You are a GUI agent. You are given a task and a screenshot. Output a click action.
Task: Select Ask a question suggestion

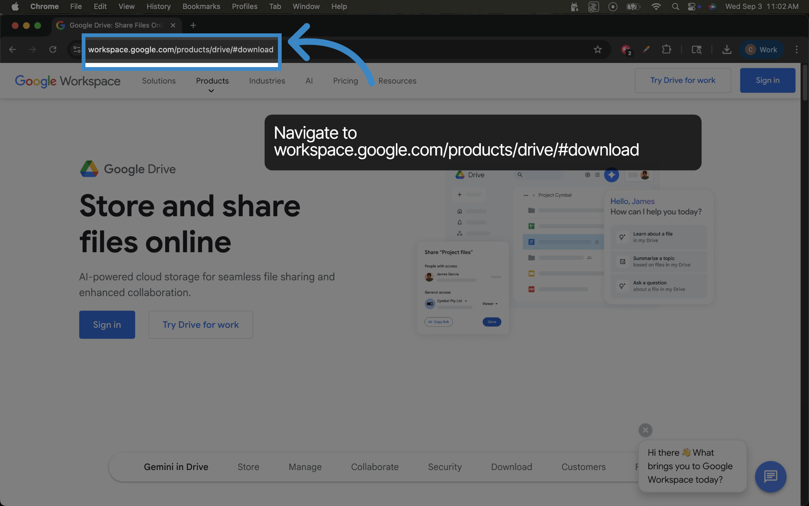click(659, 286)
